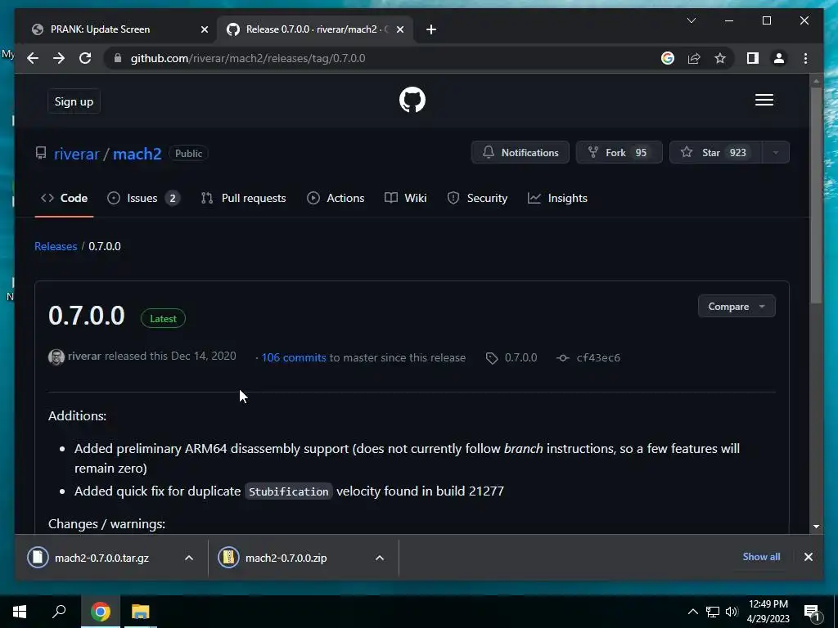Open the hamburger navigation menu
838x628 pixels.
click(764, 100)
